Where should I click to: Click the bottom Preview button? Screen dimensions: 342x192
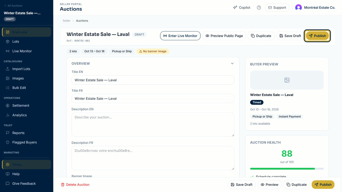tap(269, 185)
